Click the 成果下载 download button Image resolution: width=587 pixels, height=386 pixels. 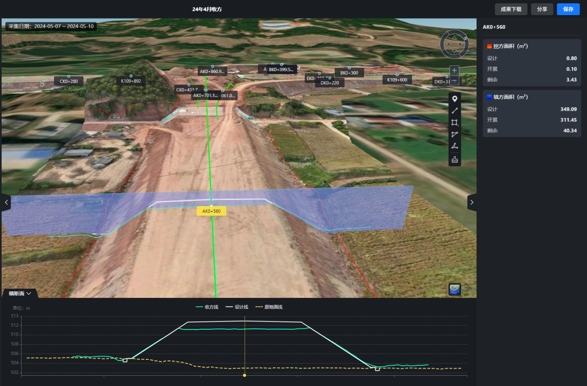511,9
